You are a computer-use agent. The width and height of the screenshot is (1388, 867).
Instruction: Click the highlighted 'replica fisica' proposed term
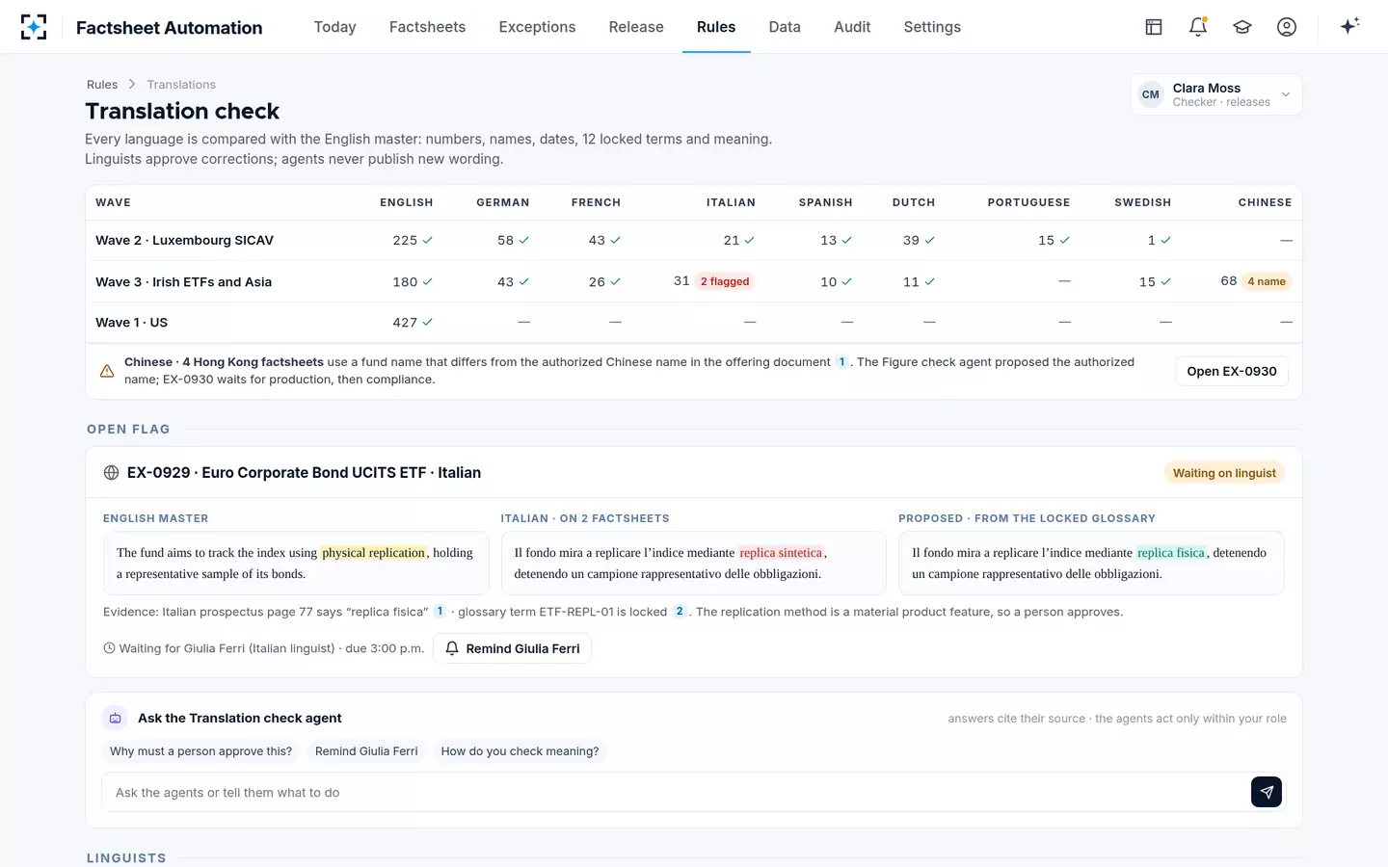(x=1171, y=553)
